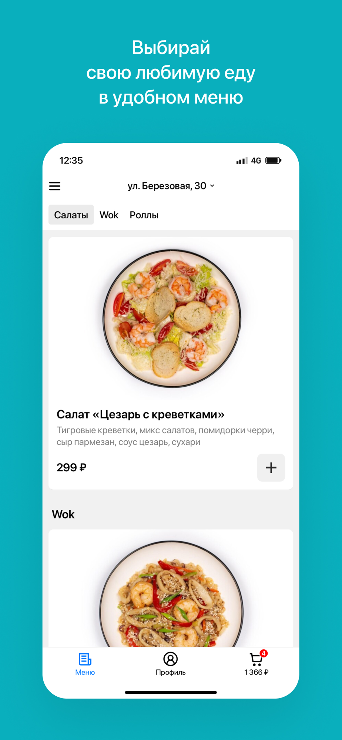Open the shopping cart icon
This screenshot has width=342, height=740.
[x=256, y=659]
